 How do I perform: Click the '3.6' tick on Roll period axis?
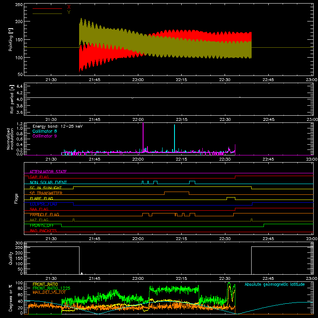pyautogui.click(x=19, y=112)
